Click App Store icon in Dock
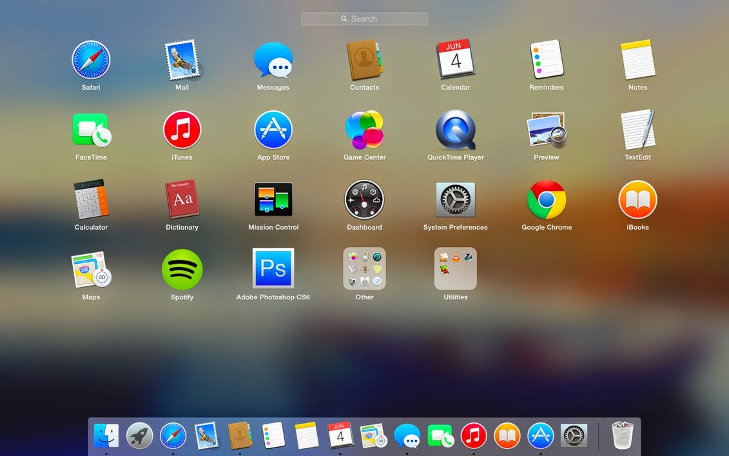729x456 pixels. click(541, 436)
